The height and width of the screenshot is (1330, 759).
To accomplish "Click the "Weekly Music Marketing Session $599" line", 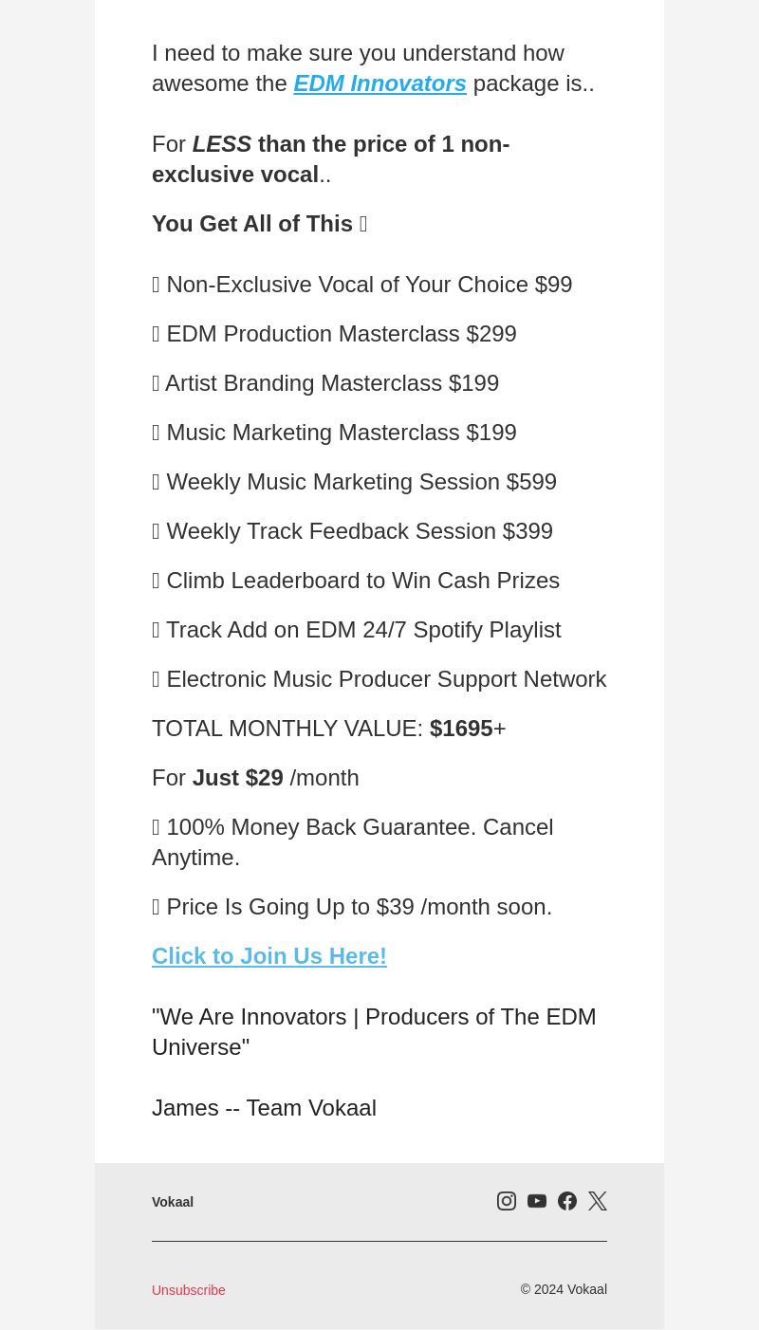I will coord(354,482).
